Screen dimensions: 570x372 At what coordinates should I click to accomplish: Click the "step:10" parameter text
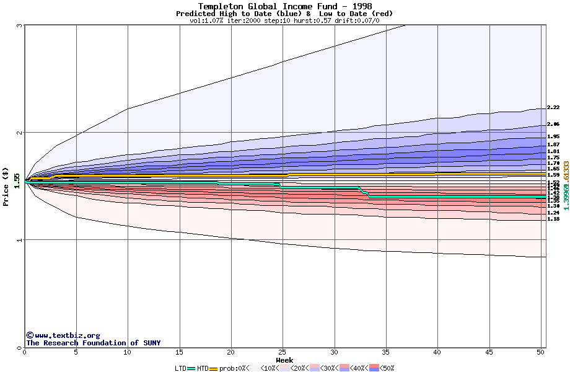(278, 20)
